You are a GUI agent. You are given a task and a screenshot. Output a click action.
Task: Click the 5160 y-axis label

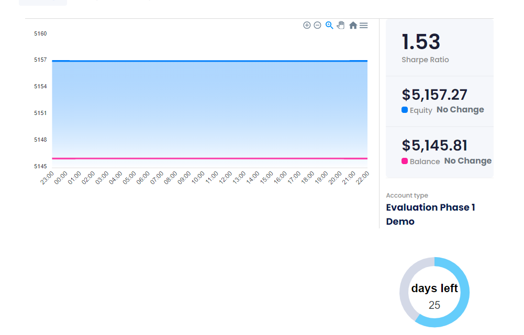40,33
